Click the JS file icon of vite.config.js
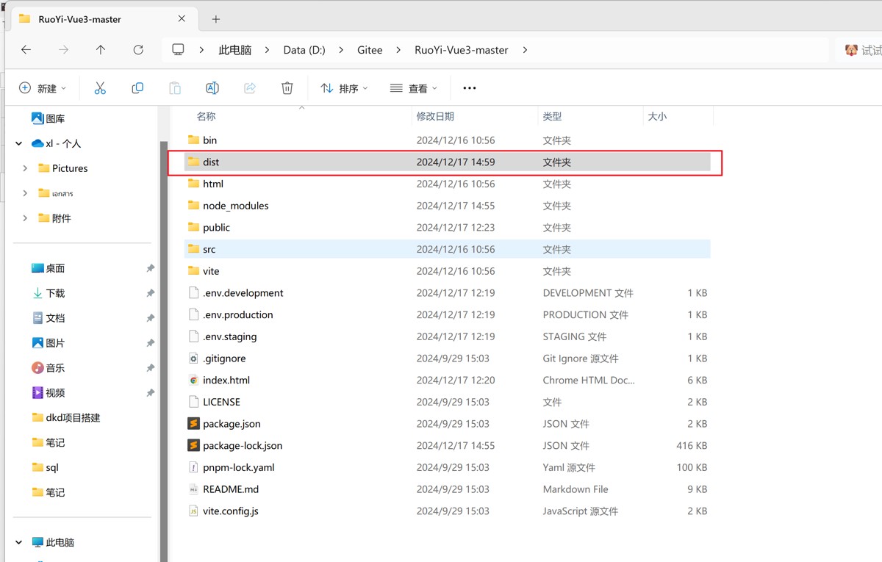Screen dimensions: 882x562 pyautogui.click(x=193, y=511)
